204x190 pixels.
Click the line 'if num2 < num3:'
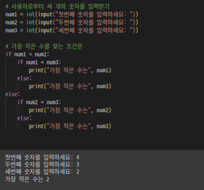point(39,102)
